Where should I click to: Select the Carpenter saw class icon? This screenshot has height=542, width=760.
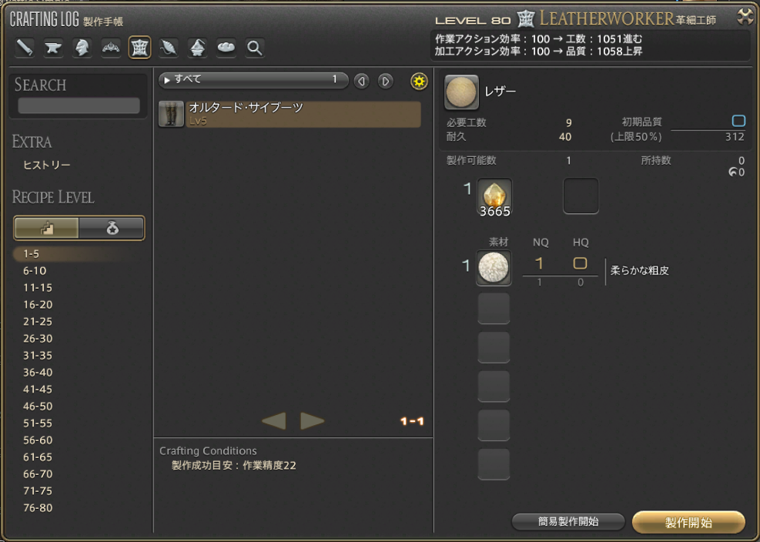click(x=25, y=48)
